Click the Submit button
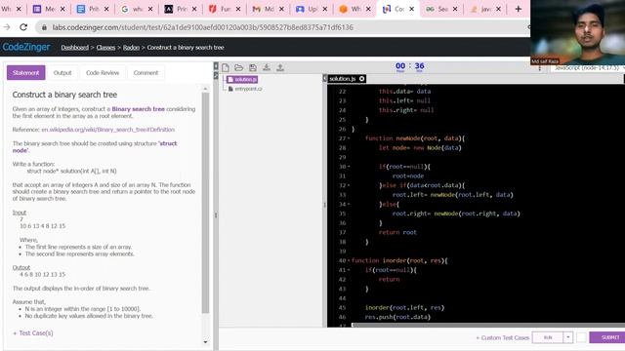Image resolution: width=625 pixels, height=351 pixels. click(x=607, y=337)
